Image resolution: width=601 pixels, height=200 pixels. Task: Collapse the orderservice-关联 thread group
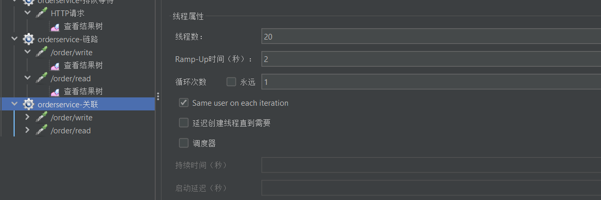pos(15,104)
